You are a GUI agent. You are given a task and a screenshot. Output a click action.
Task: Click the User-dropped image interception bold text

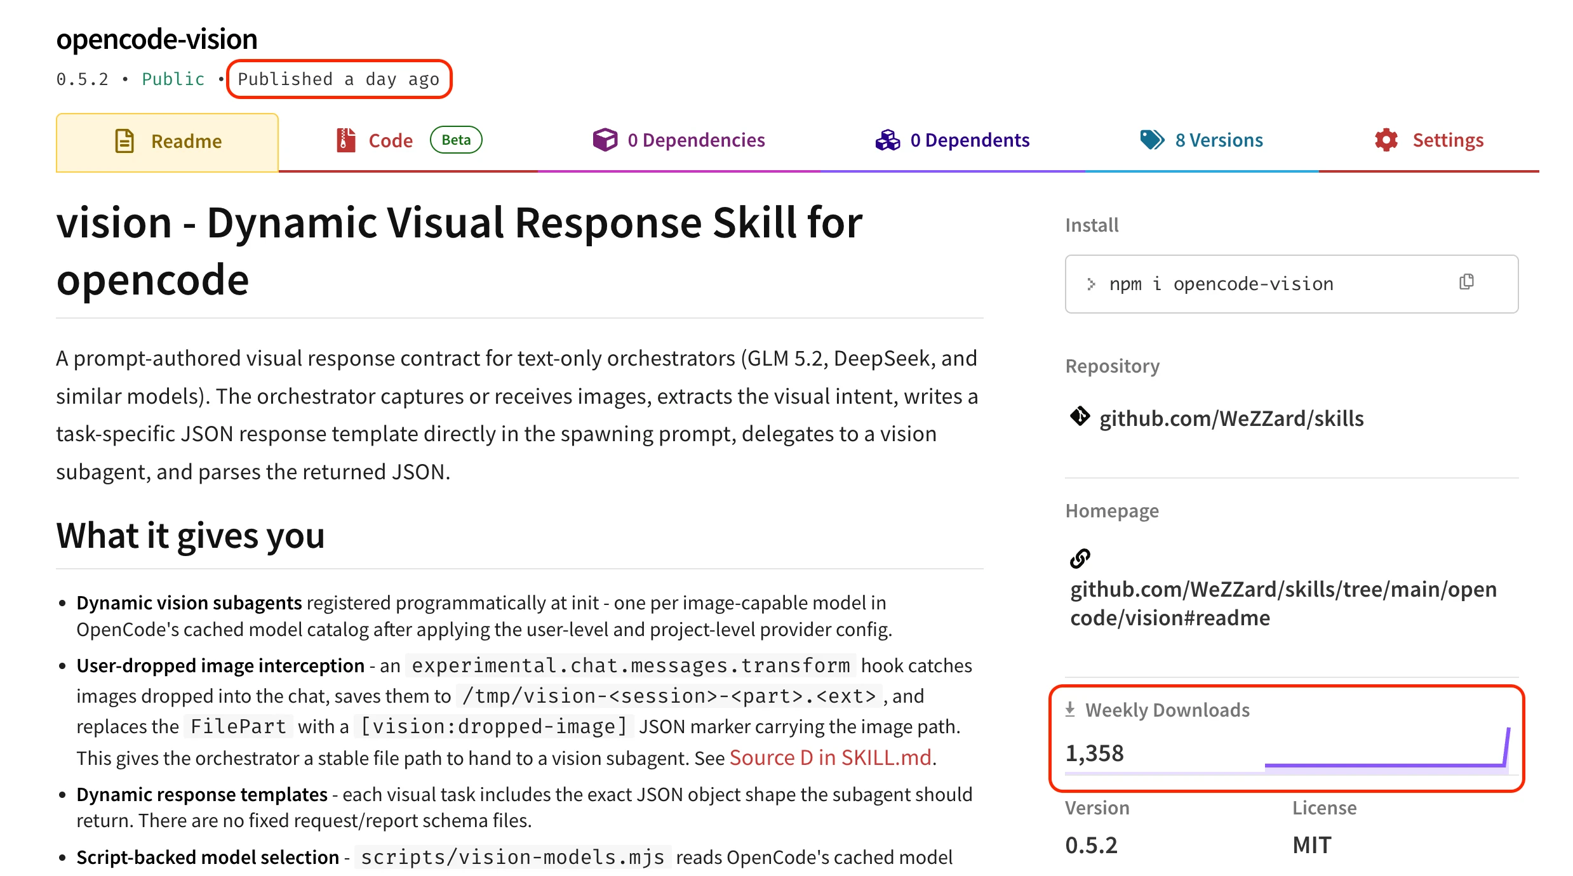coord(220,665)
